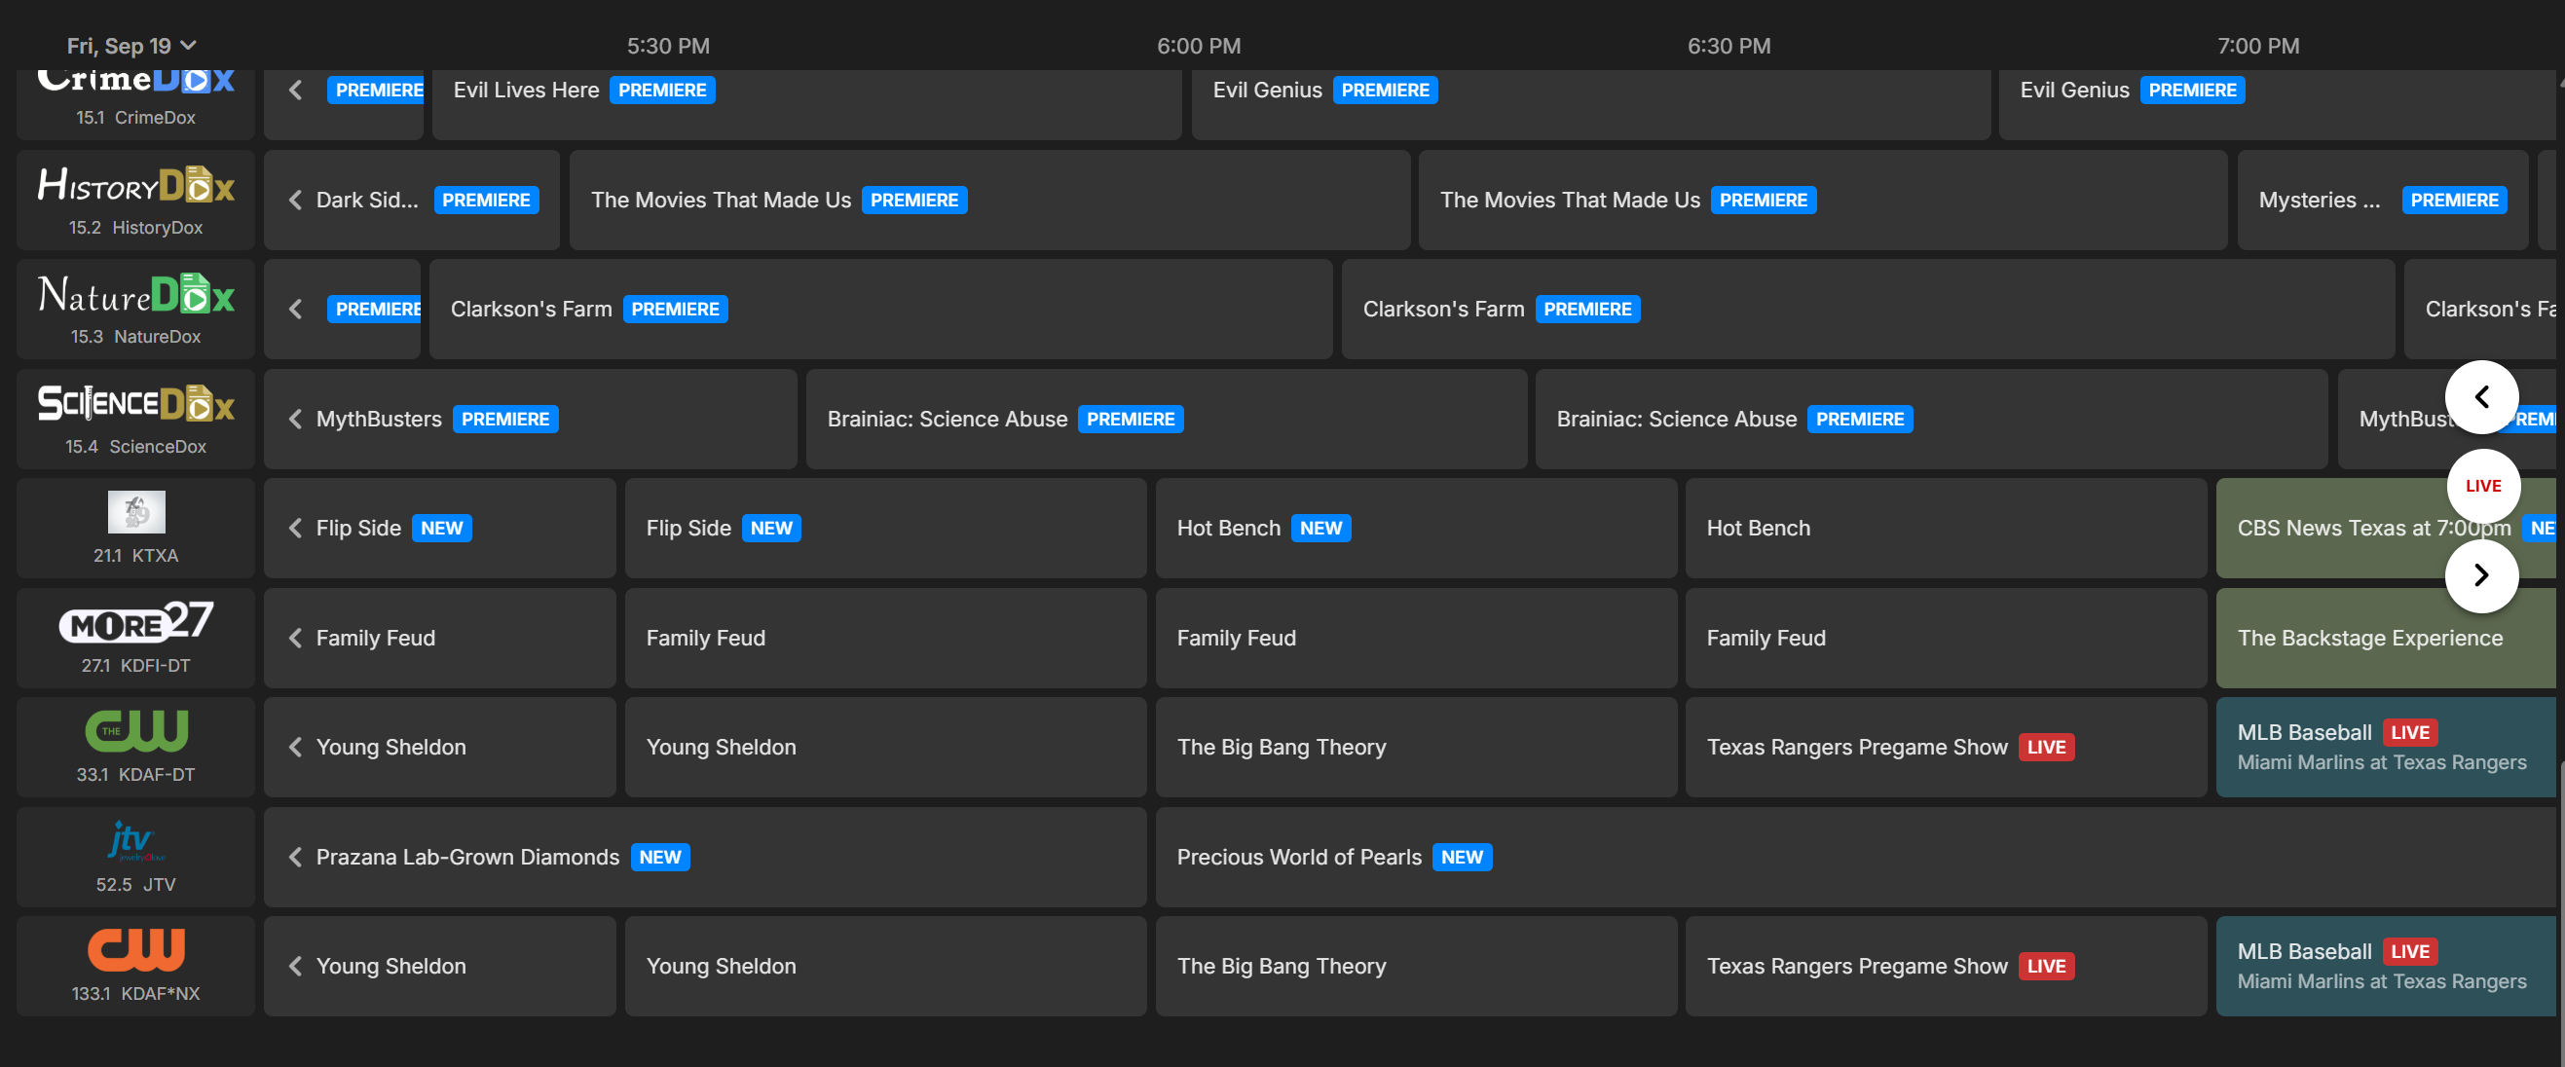
Task: Click the JTV channel logo
Action: (x=135, y=842)
